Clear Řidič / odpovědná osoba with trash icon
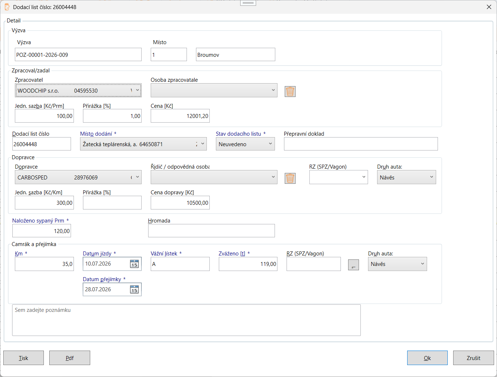497x377 pixels. [x=290, y=178]
